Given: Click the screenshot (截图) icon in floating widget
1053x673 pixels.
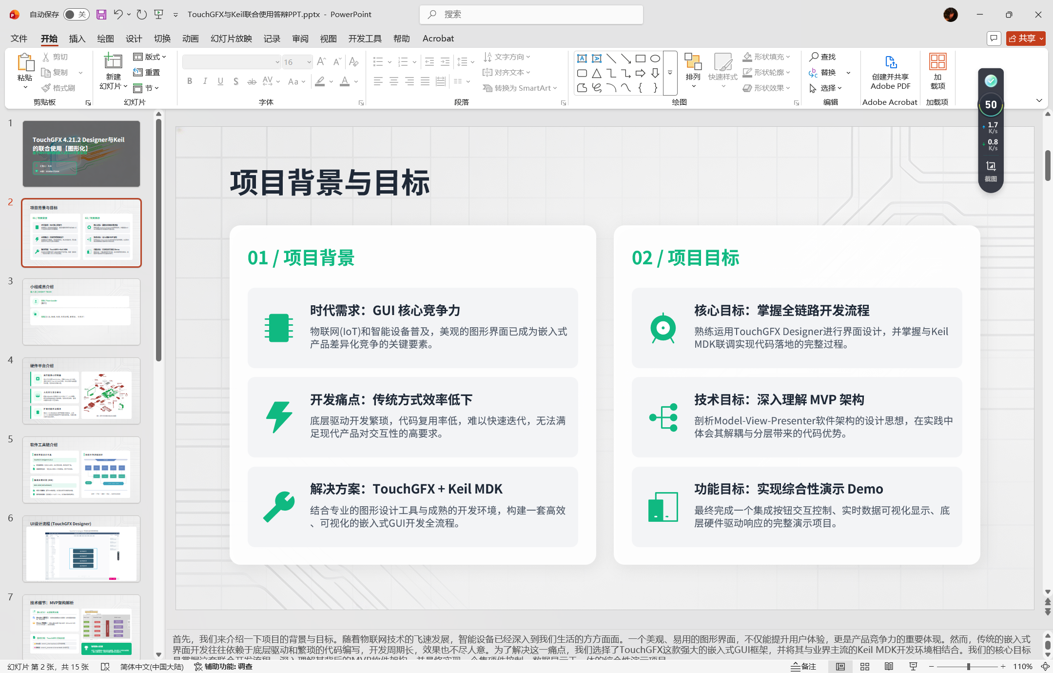Looking at the screenshot, I should (x=991, y=167).
